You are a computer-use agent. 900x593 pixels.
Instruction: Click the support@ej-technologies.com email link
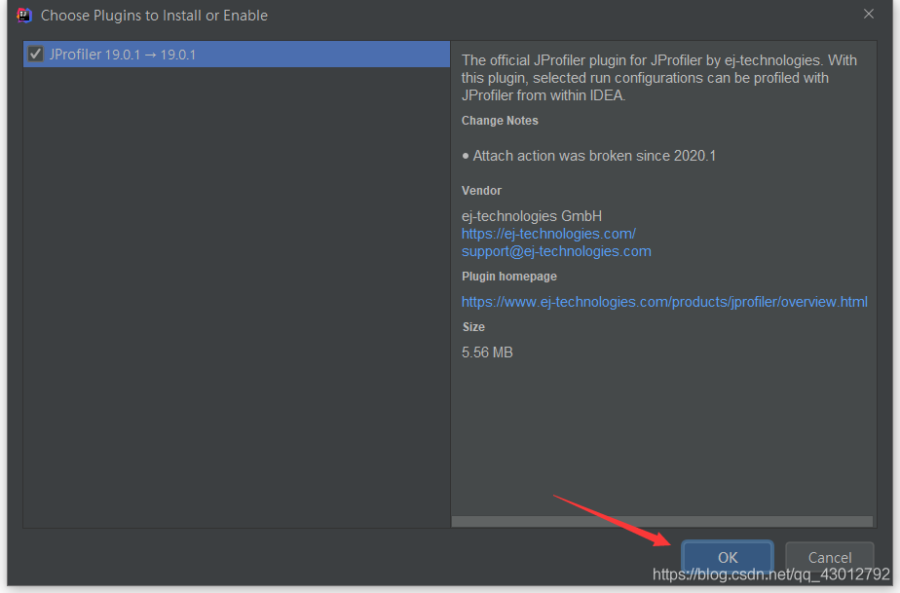click(x=556, y=251)
